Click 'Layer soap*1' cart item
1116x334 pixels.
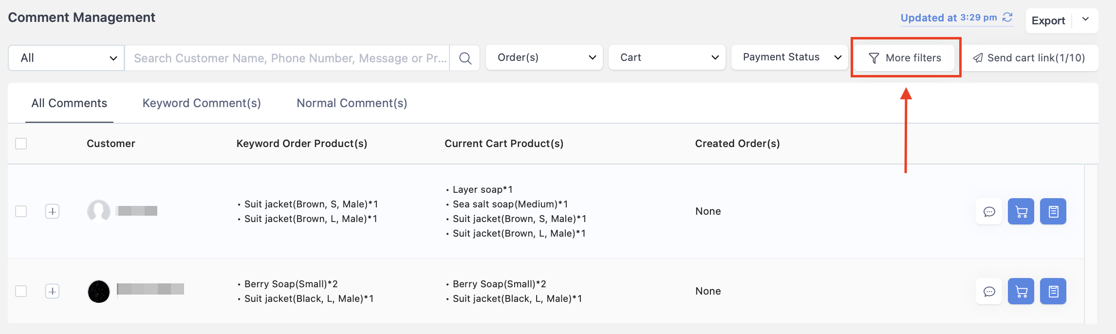pyautogui.click(x=483, y=189)
